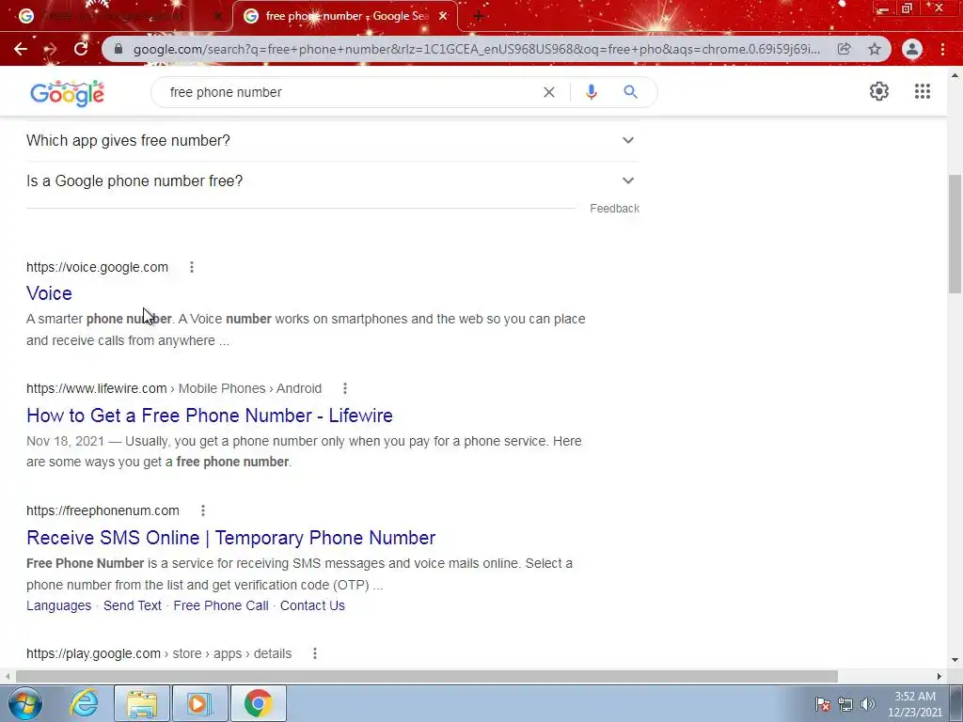Switch to the first browser tab
This screenshot has width=963, height=722.
click(x=116, y=17)
